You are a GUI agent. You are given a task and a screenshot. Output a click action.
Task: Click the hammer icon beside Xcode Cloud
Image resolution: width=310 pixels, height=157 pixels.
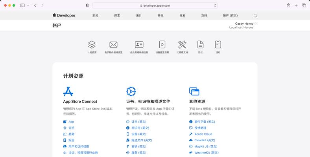click(x=191, y=134)
